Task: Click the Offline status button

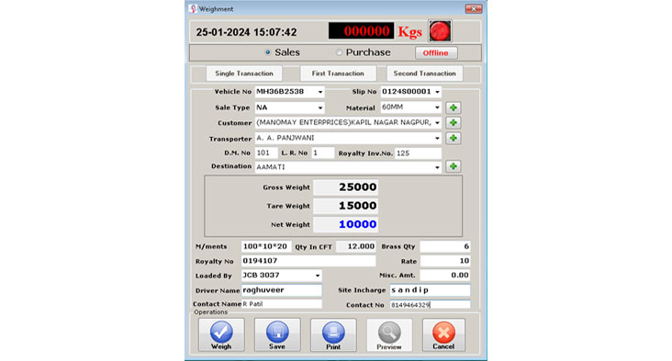Action: pos(436,52)
